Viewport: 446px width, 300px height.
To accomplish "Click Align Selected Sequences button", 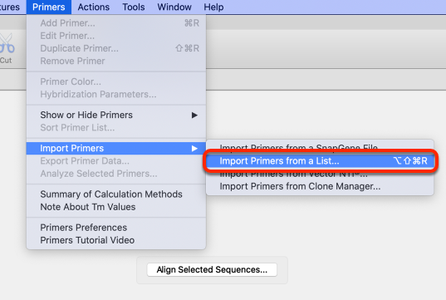I will (212, 269).
